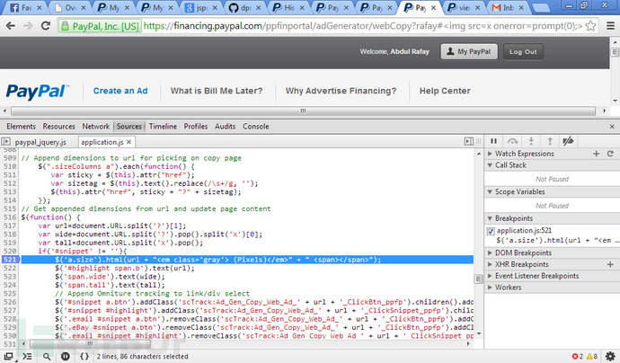Click the address bar URL field
620x363 pixels.
click(362, 26)
